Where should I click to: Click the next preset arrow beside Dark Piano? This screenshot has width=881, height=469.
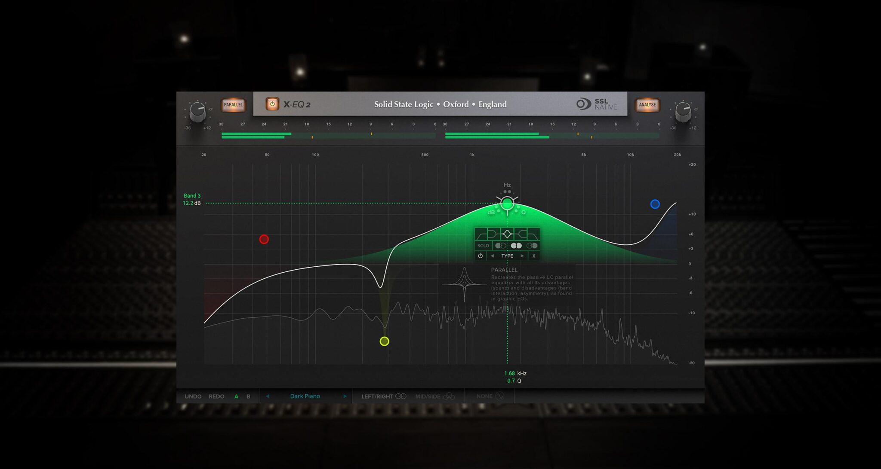[345, 396]
